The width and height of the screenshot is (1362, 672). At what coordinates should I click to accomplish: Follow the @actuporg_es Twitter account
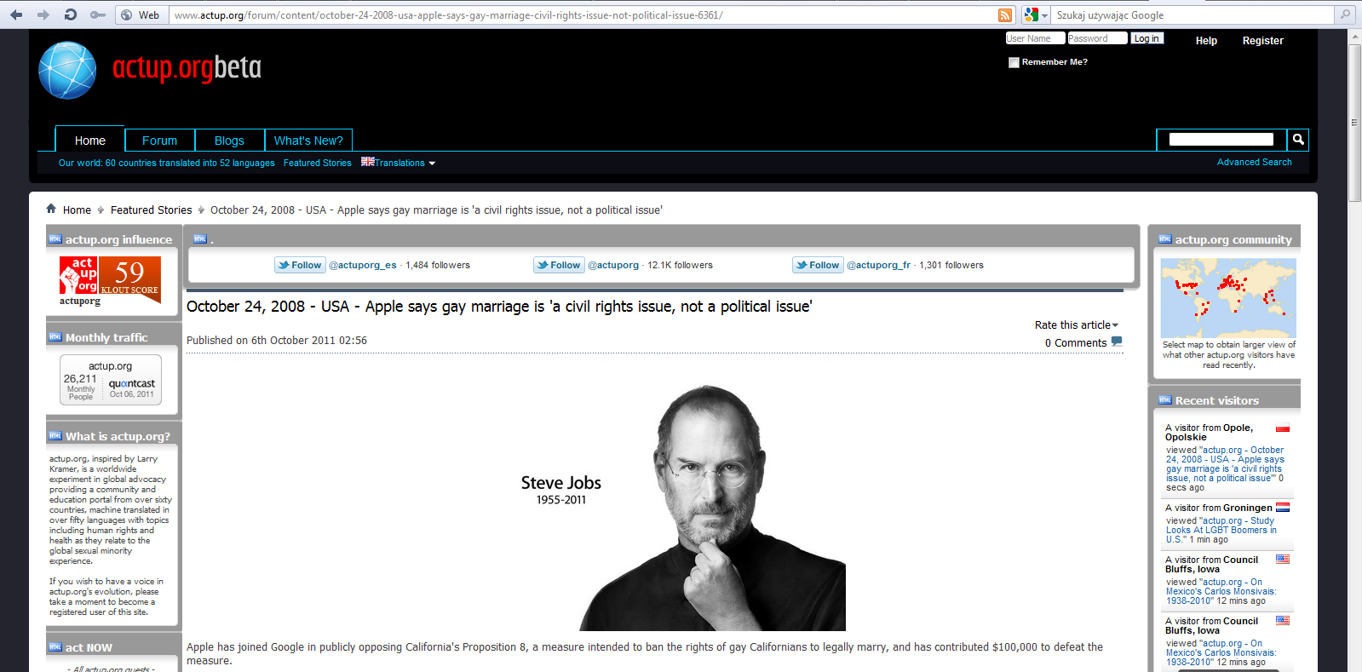click(299, 265)
